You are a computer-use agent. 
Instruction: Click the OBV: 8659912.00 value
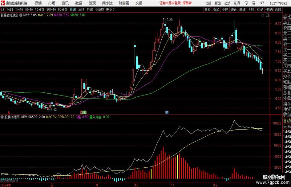[x=33, y=117]
